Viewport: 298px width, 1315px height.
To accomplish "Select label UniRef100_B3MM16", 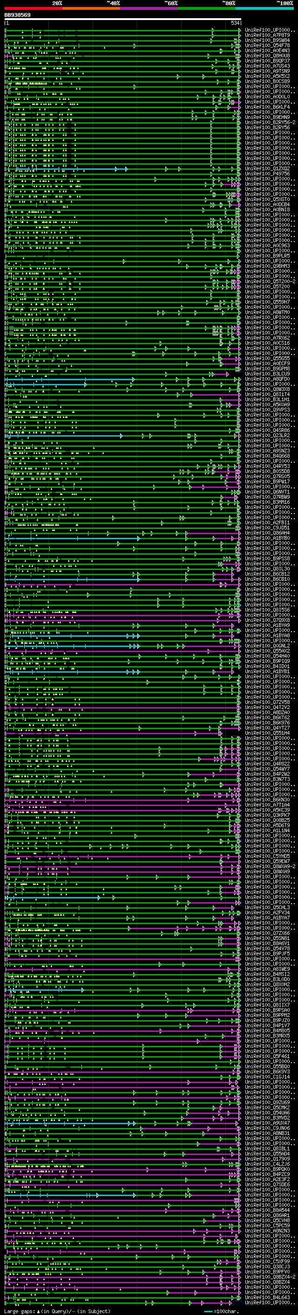I will click(267, 502).
